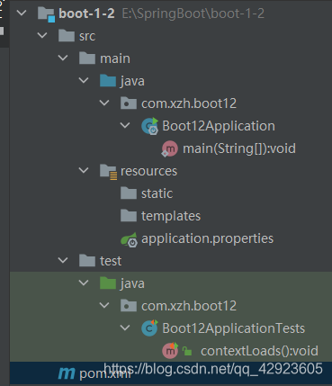Collapse the test folder chevron
This screenshot has width=332, height=386.
pos(63,260)
